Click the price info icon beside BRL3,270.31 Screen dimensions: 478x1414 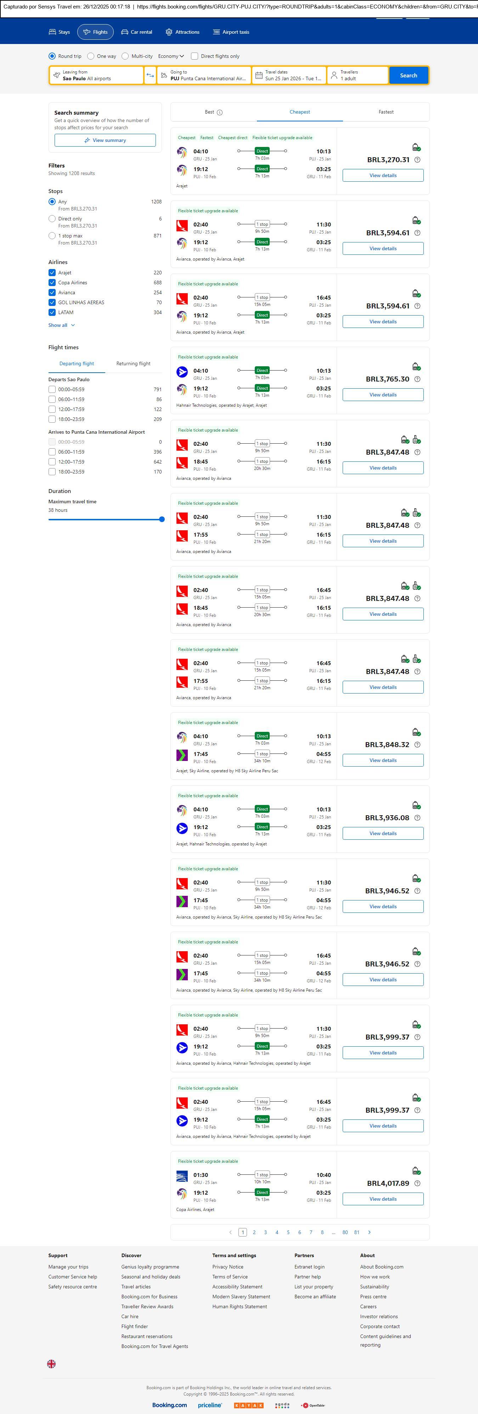[x=417, y=160]
